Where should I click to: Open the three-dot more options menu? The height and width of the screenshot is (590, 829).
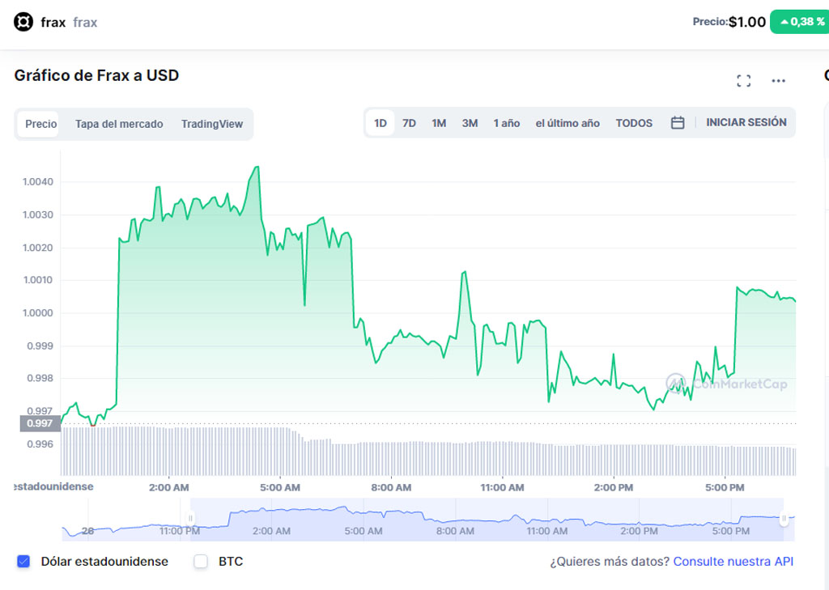point(778,81)
